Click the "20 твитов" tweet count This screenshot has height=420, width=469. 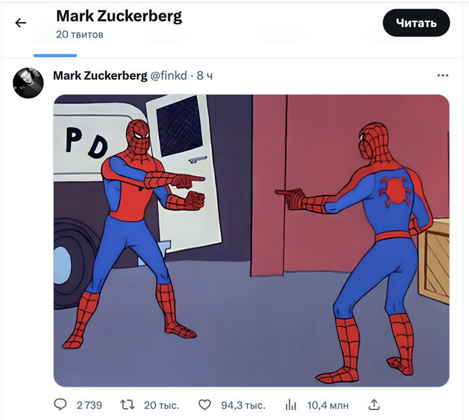click(x=80, y=34)
